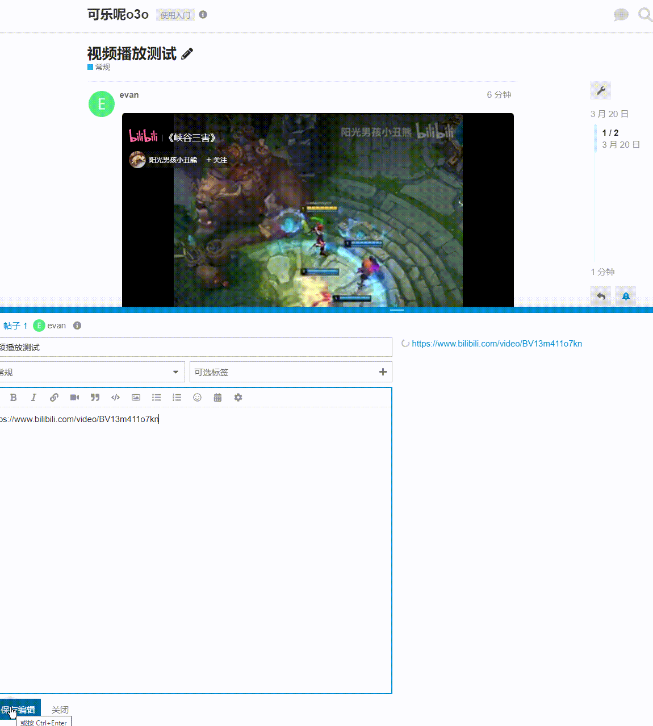Grab the composer resize handle bar

[x=397, y=310]
